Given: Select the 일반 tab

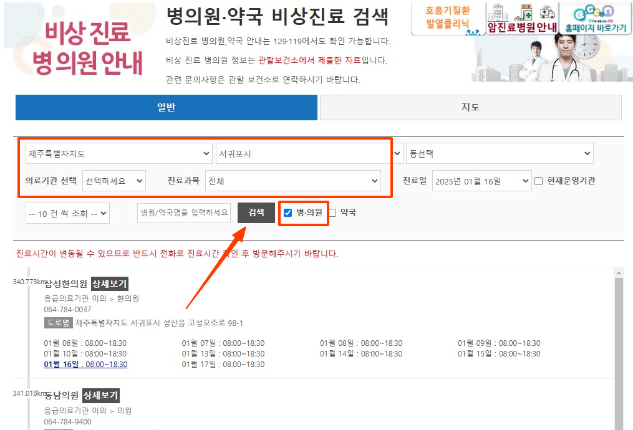Looking at the screenshot, I should (x=167, y=107).
